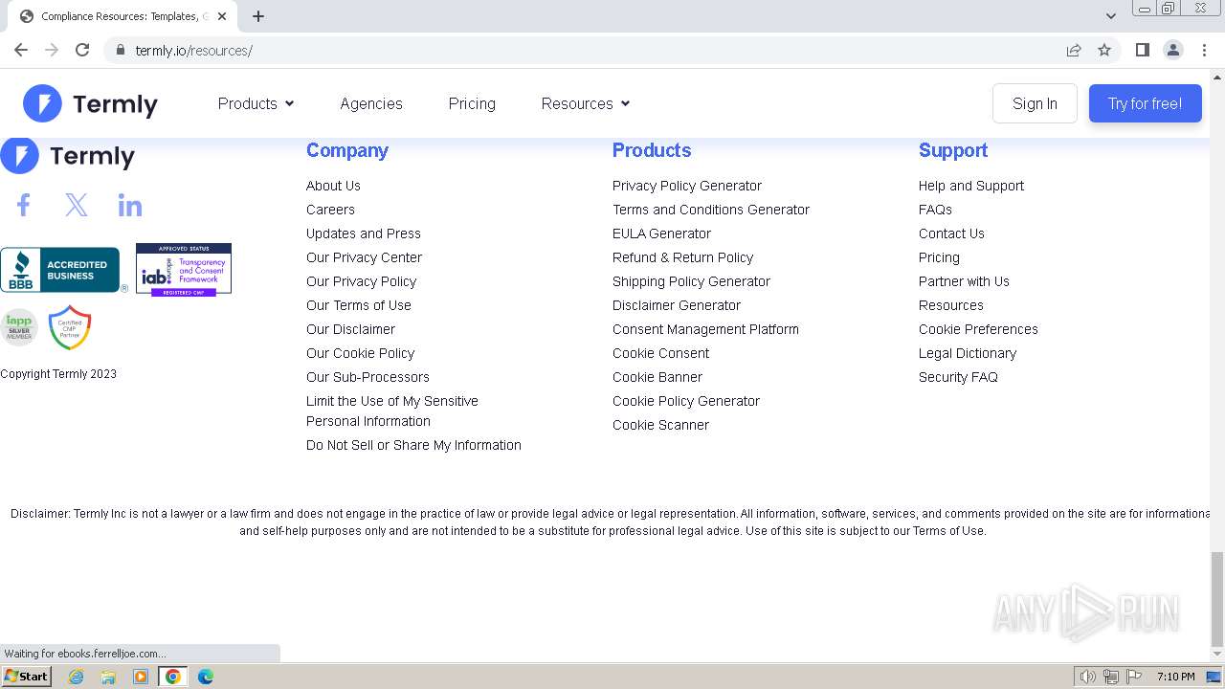Image resolution: width=1225 pixels, height=689 pixels.
Task: Click the Google Certified CMP Partner shield badge
Action: [70, 327]
